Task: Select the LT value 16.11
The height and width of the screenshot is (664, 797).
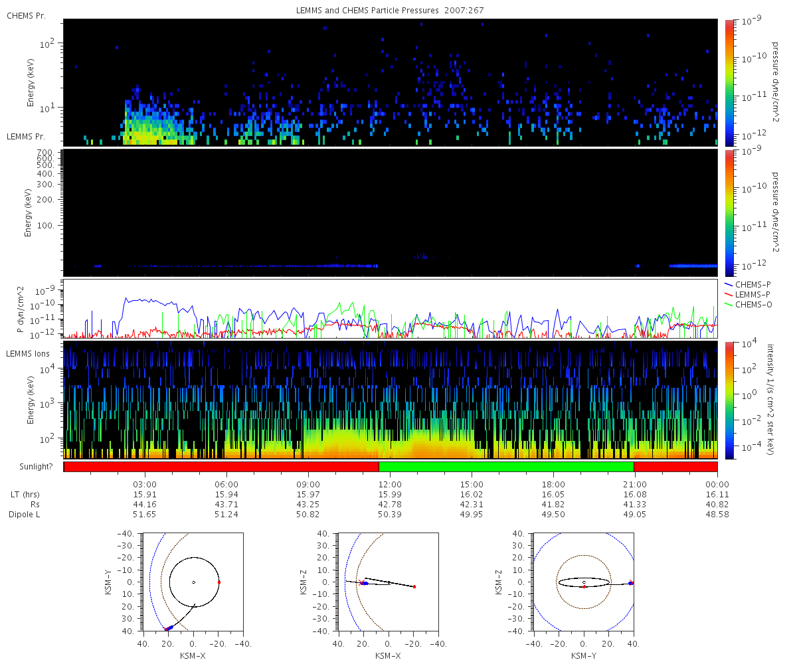Action: click(717, 495)
